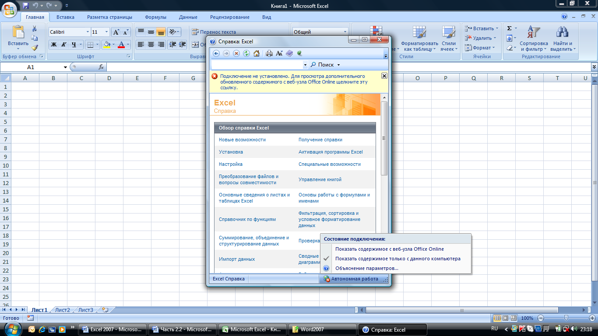This screenshot has height=336, width=598.
Task: Open Удалить cells dropdown
Action: [x=495, y=38]
